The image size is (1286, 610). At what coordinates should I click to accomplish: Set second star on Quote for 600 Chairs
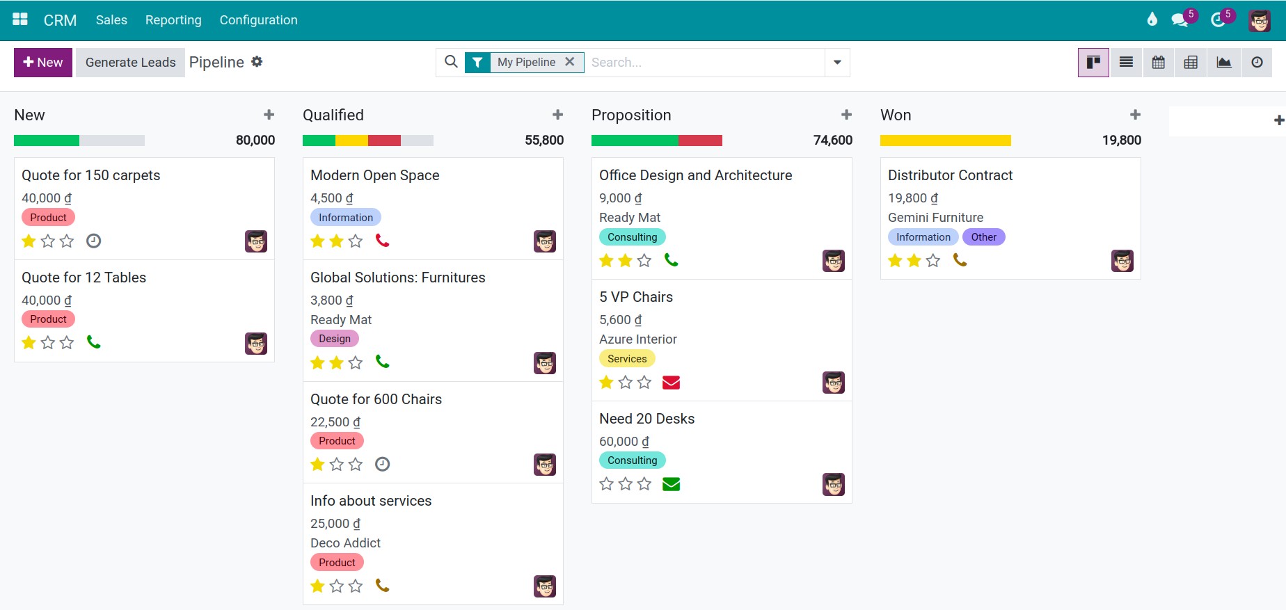pos(337,464)
